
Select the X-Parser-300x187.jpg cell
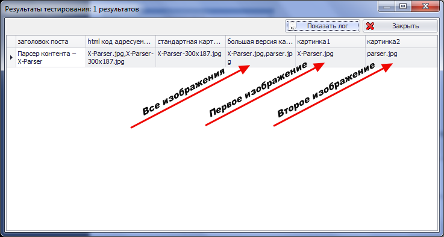[x=190, y=57]
